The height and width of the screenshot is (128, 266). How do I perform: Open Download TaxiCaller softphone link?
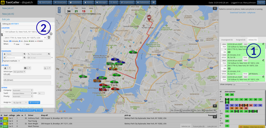pos(243,13)
